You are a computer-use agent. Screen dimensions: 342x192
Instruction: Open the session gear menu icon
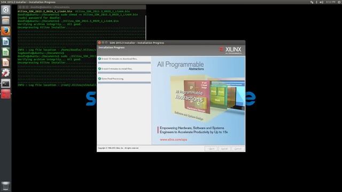click(339, 2)
